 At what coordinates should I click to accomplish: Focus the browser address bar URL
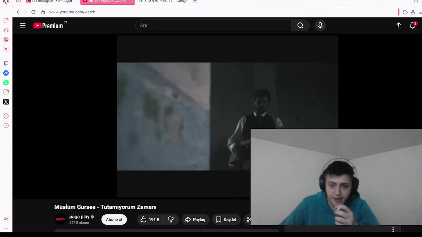[72, 12]
